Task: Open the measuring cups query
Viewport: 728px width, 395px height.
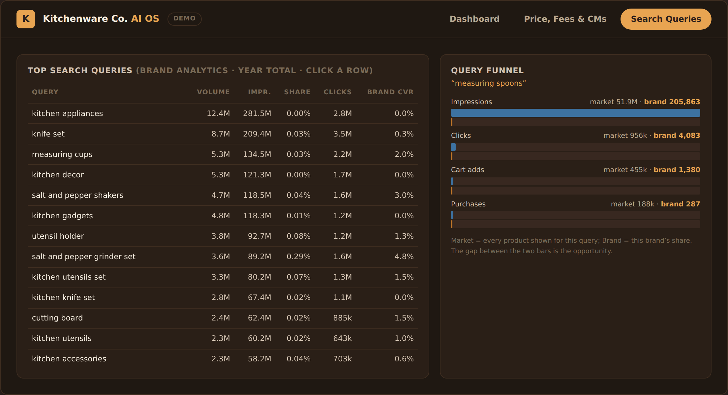Action: coord(223,154)
